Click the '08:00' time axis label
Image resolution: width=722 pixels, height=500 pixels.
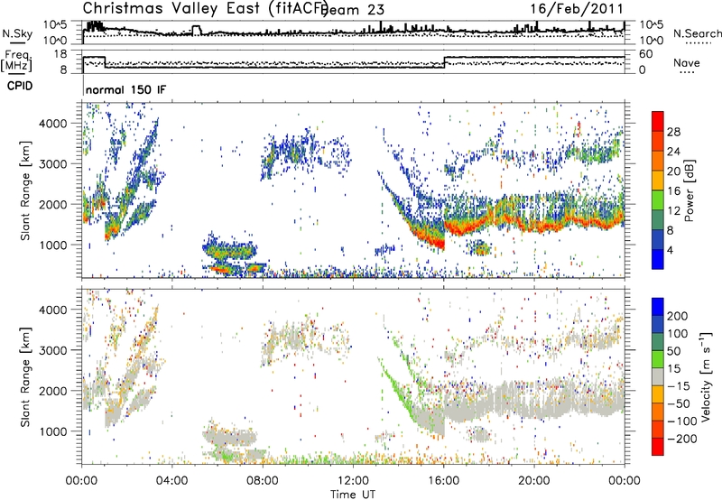[263, 481]
